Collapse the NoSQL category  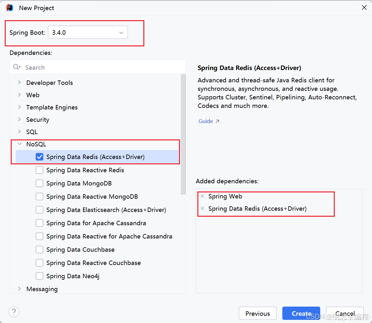tap(20, 144)
